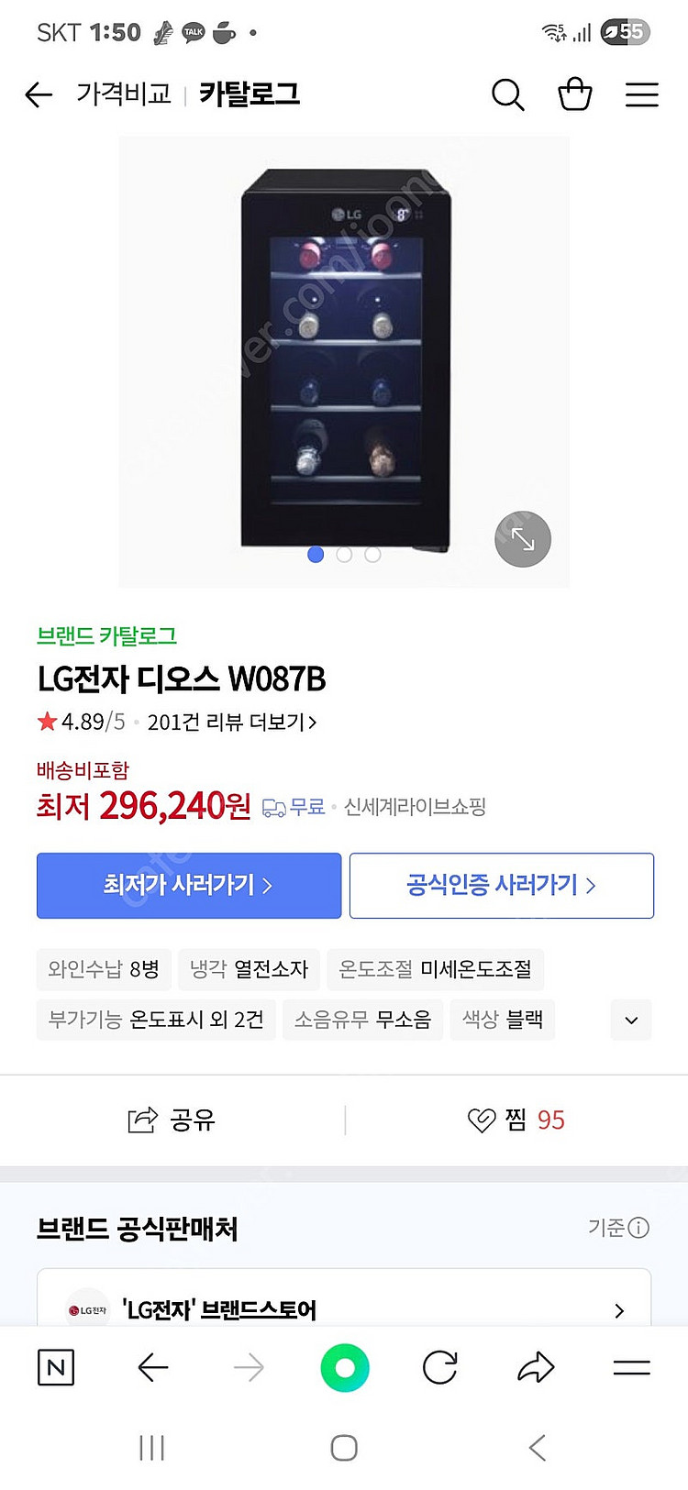Image resolution: width=688 pixels, height=1490 pixels.
Task: Switch to the 가격비교 tab
Action: pyautogui.click(x=124, y=94)
